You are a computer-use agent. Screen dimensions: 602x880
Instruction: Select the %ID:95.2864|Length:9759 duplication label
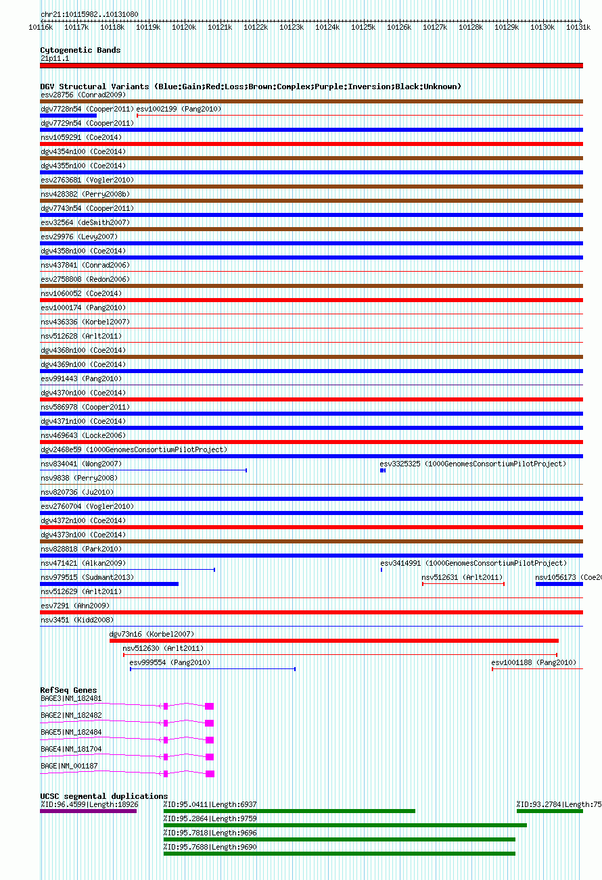coord(210,819)
